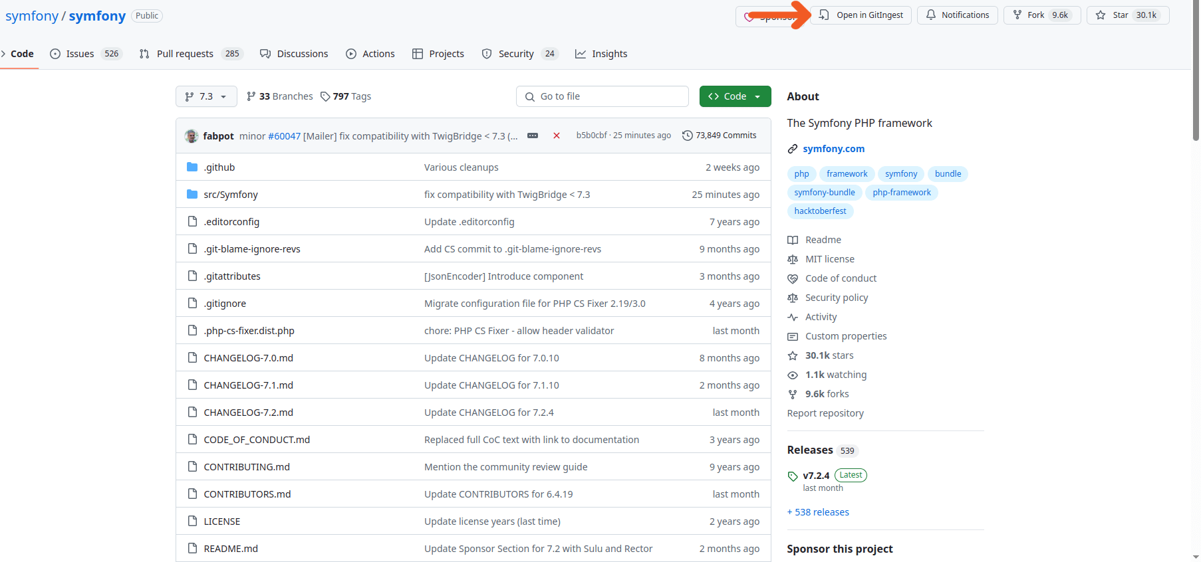Image resolution: width=1201 pixels, height=562 pixels.
Task: Open the Readme link with book icon
Action: [815, 240]
